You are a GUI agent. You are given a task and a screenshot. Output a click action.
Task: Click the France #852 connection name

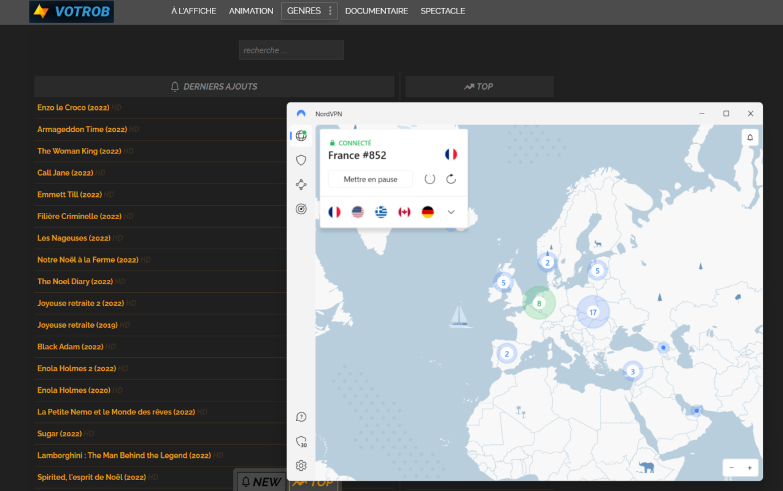pos(357,155)
